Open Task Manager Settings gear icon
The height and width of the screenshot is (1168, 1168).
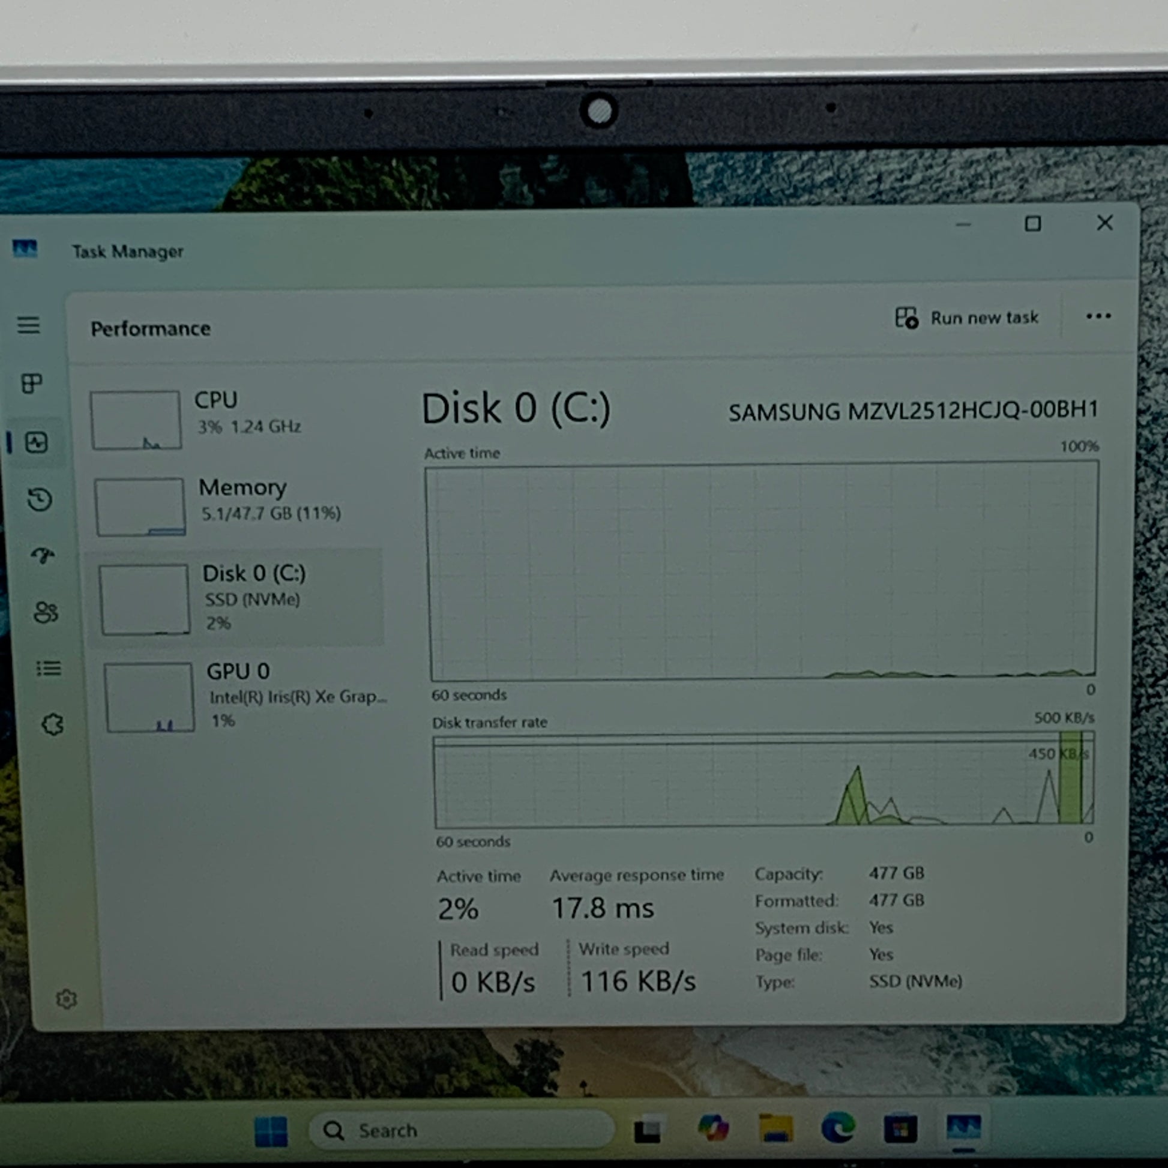[67, 999]
